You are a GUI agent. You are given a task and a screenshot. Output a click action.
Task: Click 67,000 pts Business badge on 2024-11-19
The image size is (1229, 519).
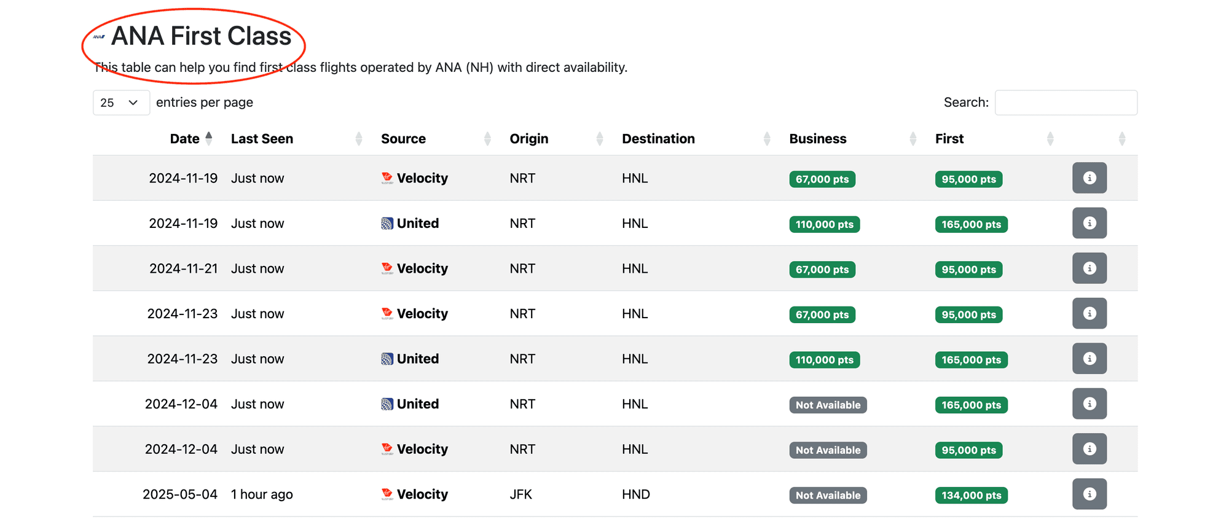tap(822, 179)
